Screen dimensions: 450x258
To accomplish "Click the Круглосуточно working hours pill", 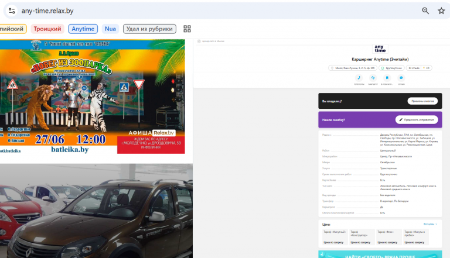I will [391, 68].
